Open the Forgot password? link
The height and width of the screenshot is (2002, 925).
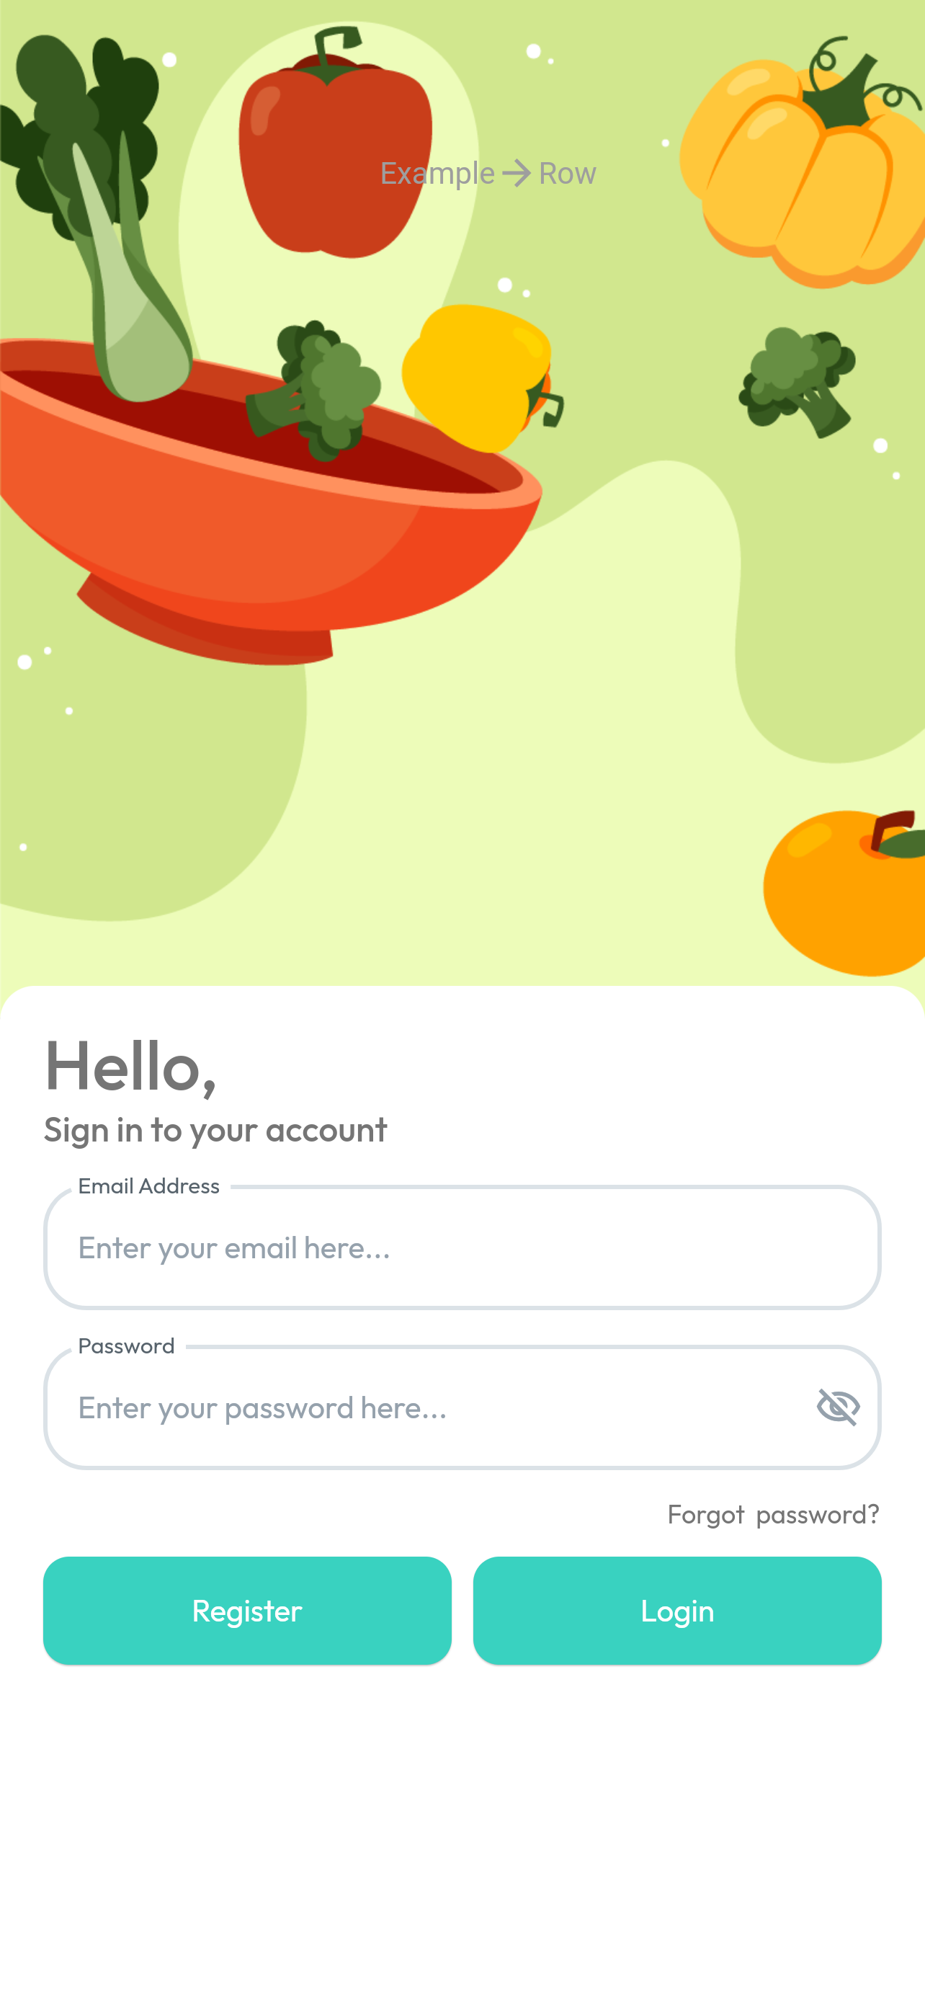point(773,1514)
